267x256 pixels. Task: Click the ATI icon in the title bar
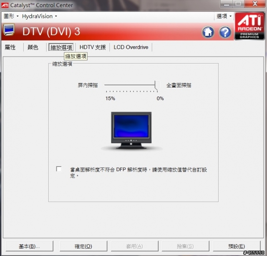[5, 5]
